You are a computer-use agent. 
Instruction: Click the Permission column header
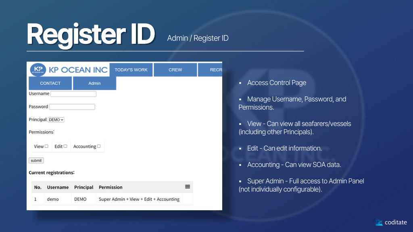[111, 187]
